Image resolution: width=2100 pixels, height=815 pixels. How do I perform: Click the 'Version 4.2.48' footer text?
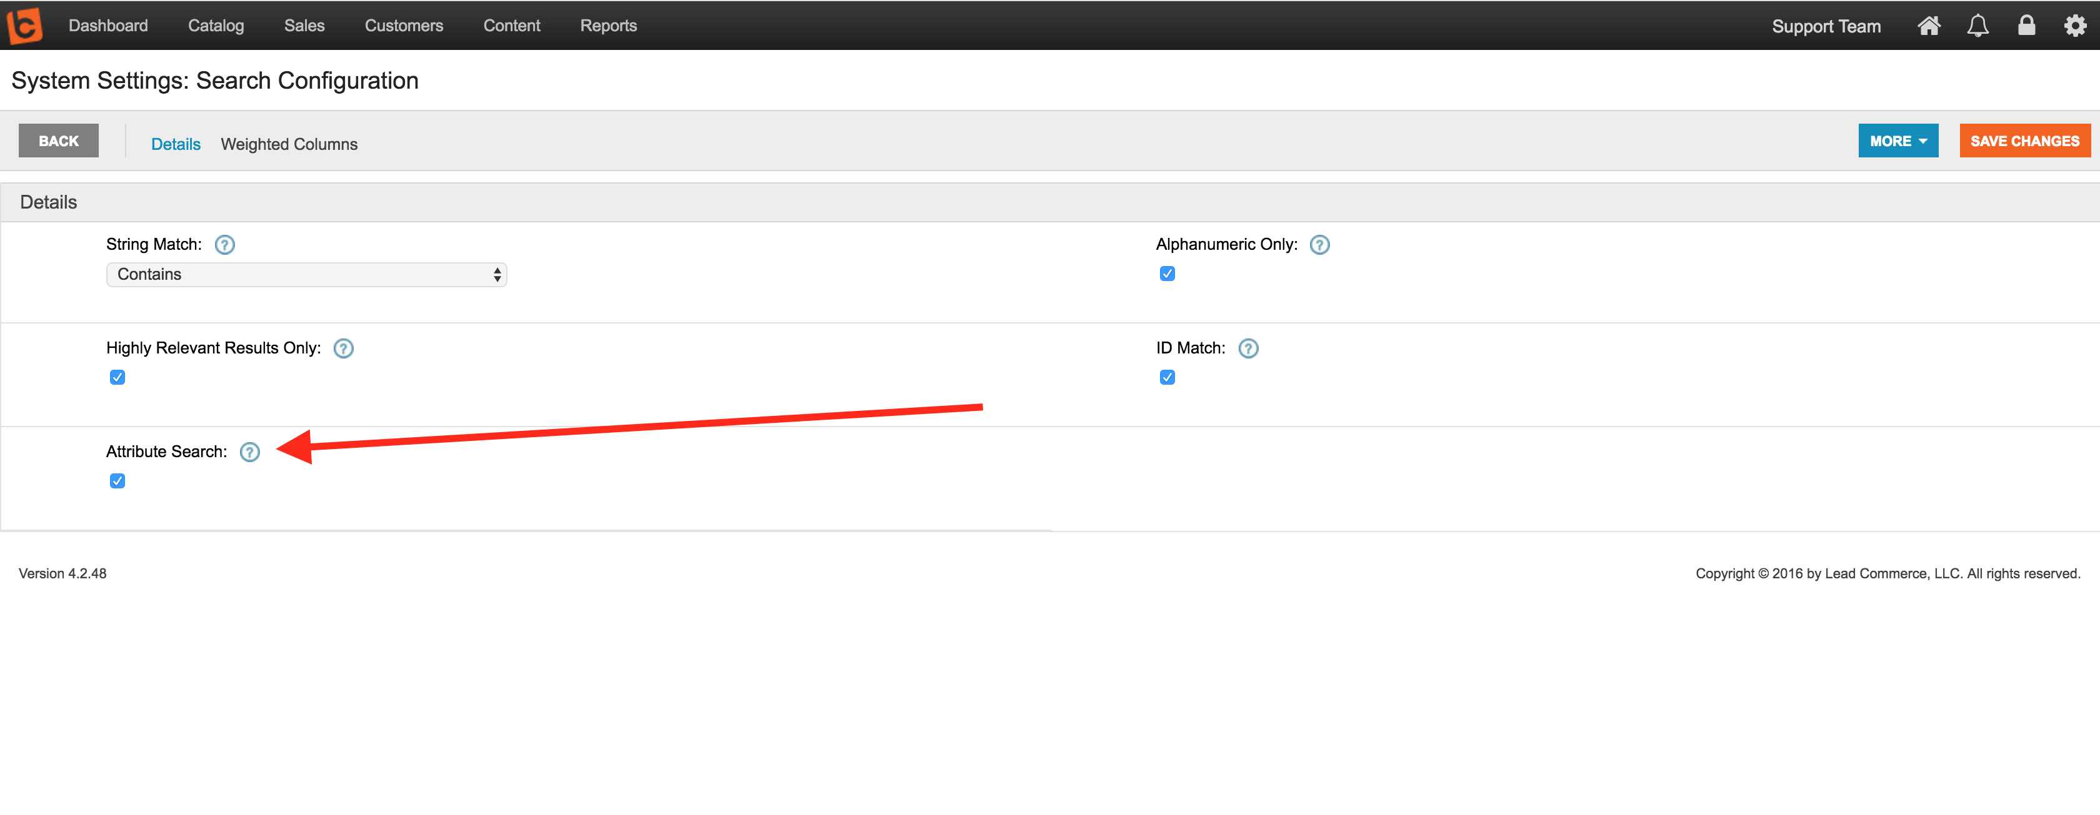(x=62, y=574)
